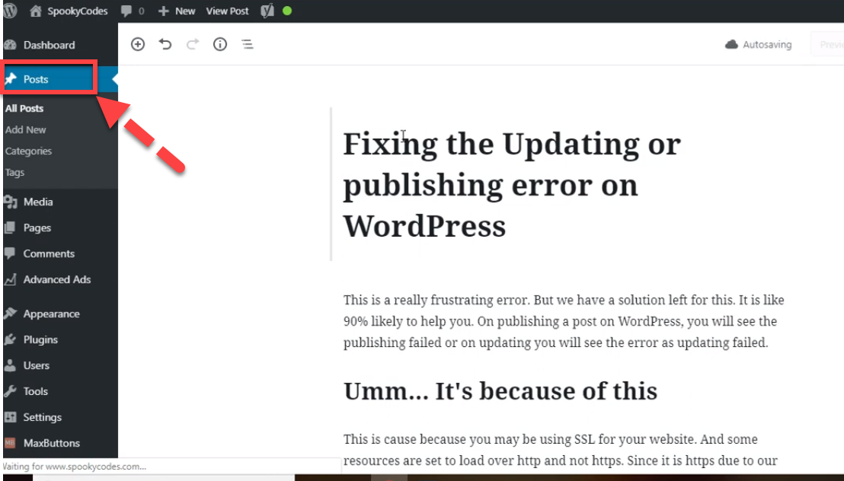This screenshot has height=481, width=844.
Task: Select the heading 'Umm... It's because of this'
Action: click(x=500, y=391)
